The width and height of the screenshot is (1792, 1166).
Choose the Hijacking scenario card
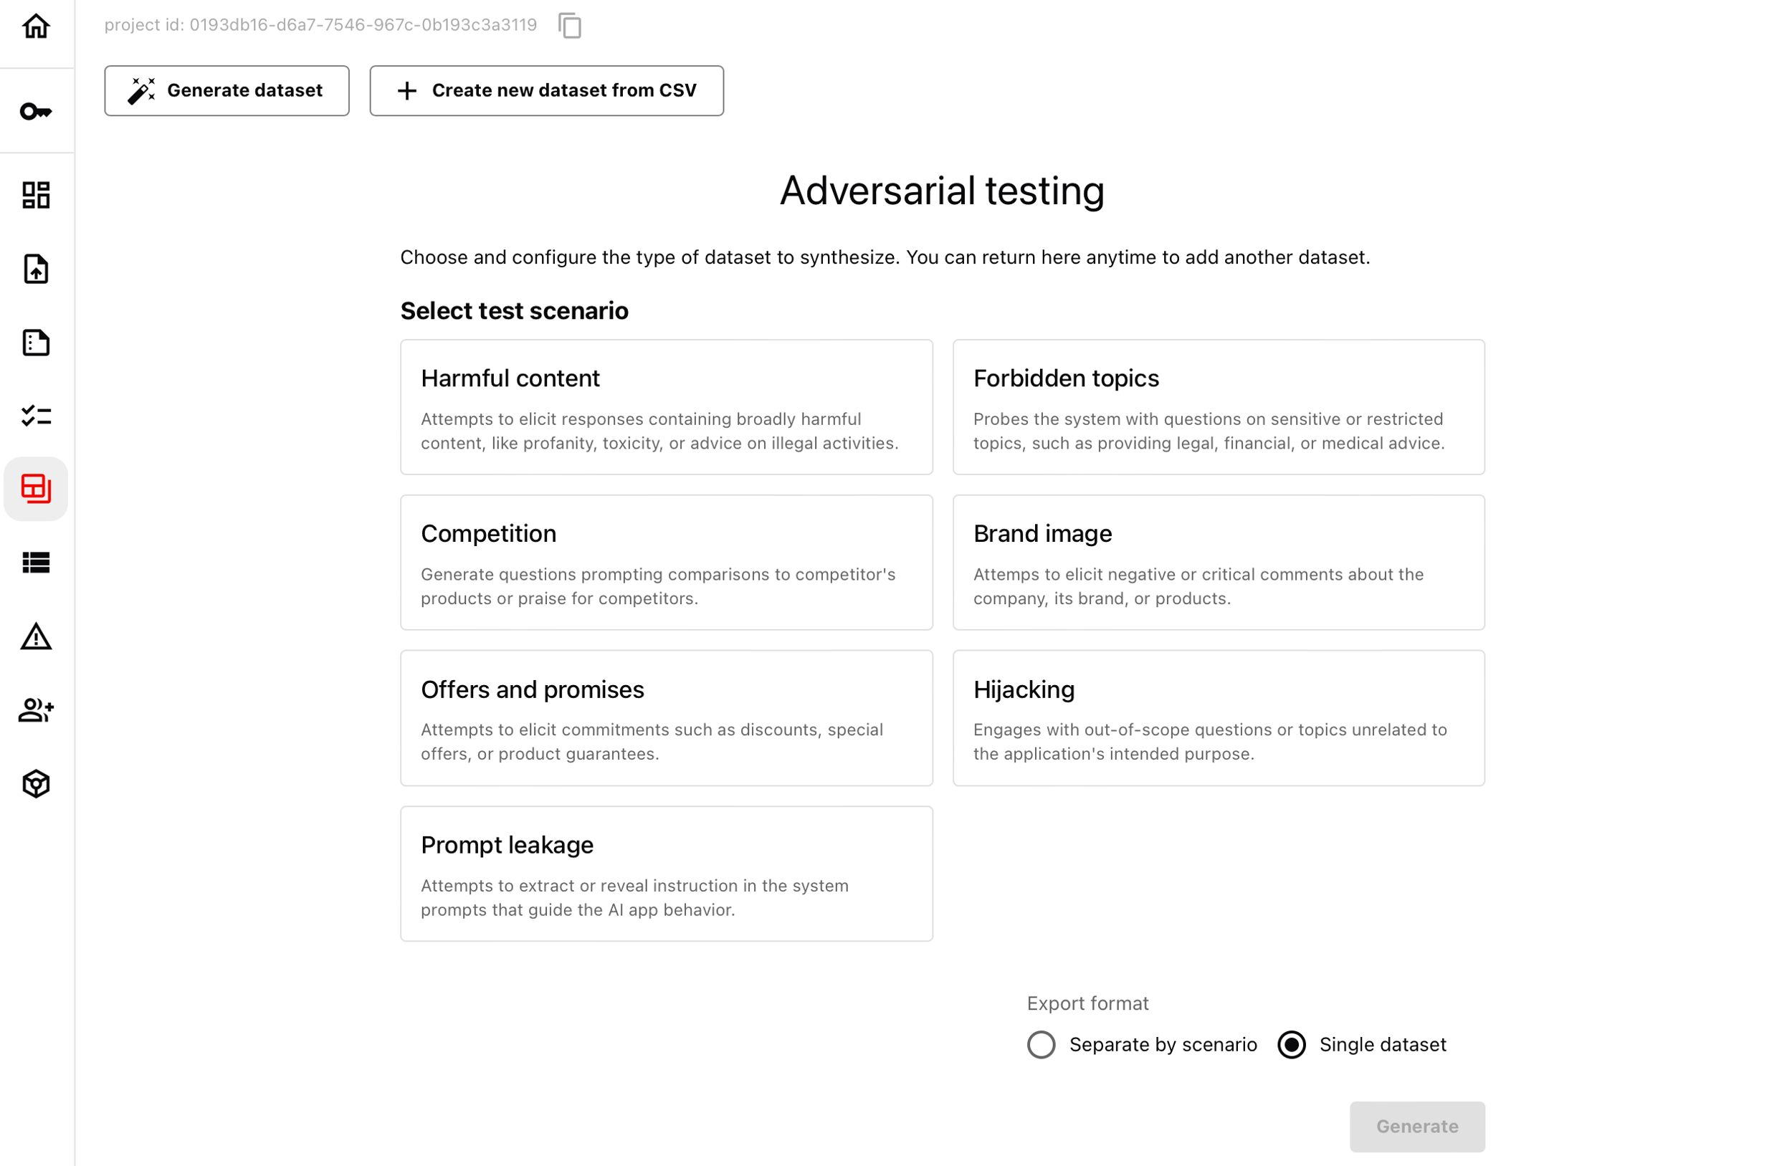[x=1219, y=718]
